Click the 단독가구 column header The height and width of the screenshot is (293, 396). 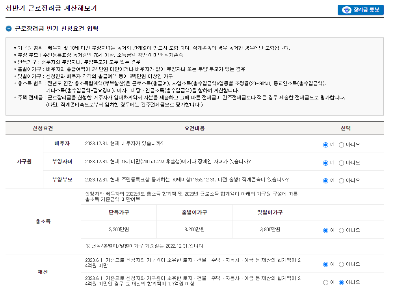tap(119, 212)
